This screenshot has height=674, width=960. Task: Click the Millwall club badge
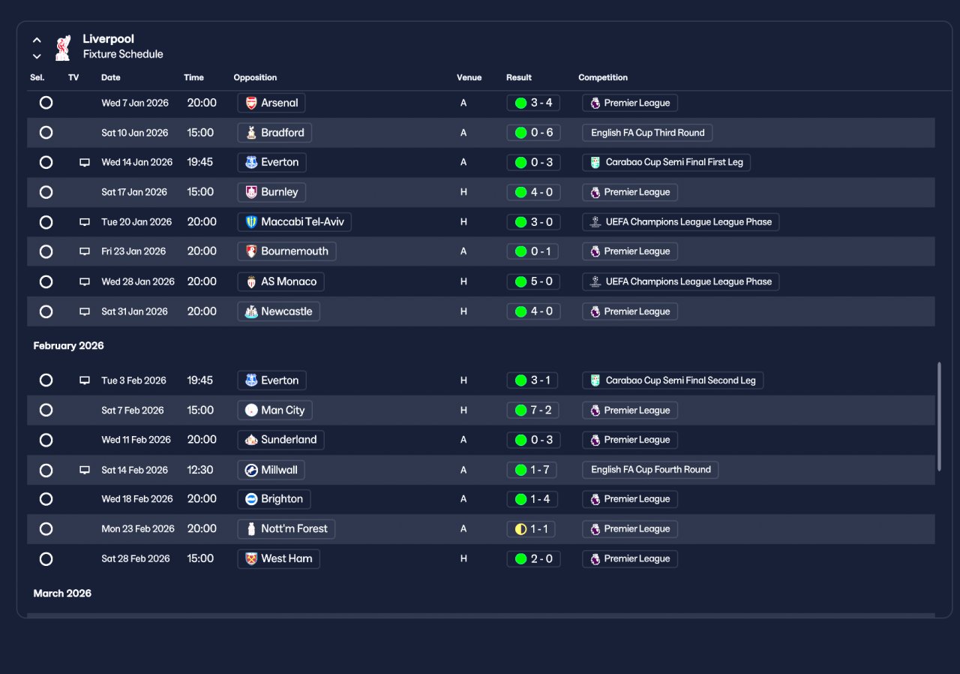tap(251, 470)
